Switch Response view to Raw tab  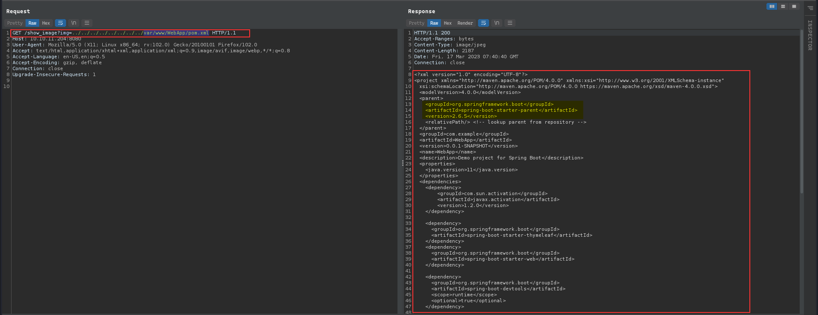click(434, 23)
